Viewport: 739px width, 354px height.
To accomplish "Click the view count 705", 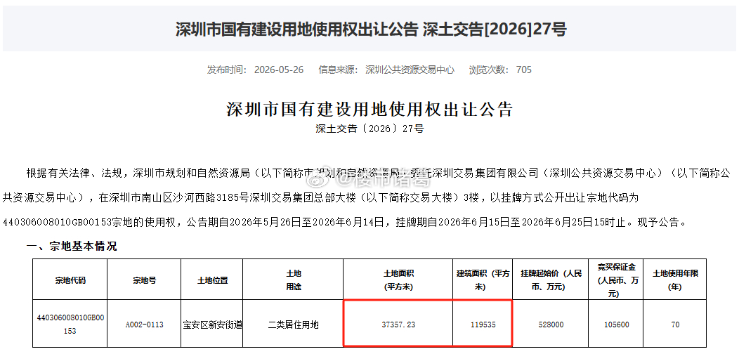I will (523, 70).
